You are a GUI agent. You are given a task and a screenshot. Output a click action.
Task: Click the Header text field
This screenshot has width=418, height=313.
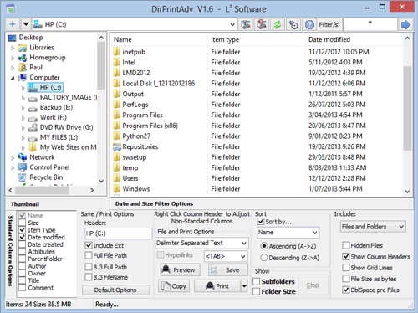tap(119, 233)
